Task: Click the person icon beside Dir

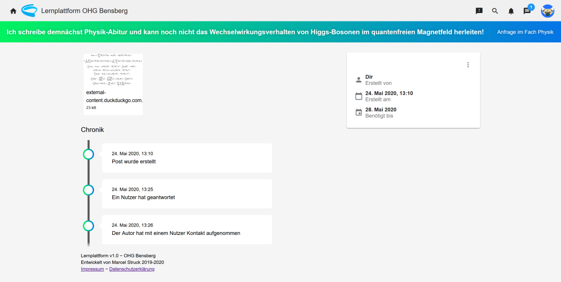Action: [359, 80]
